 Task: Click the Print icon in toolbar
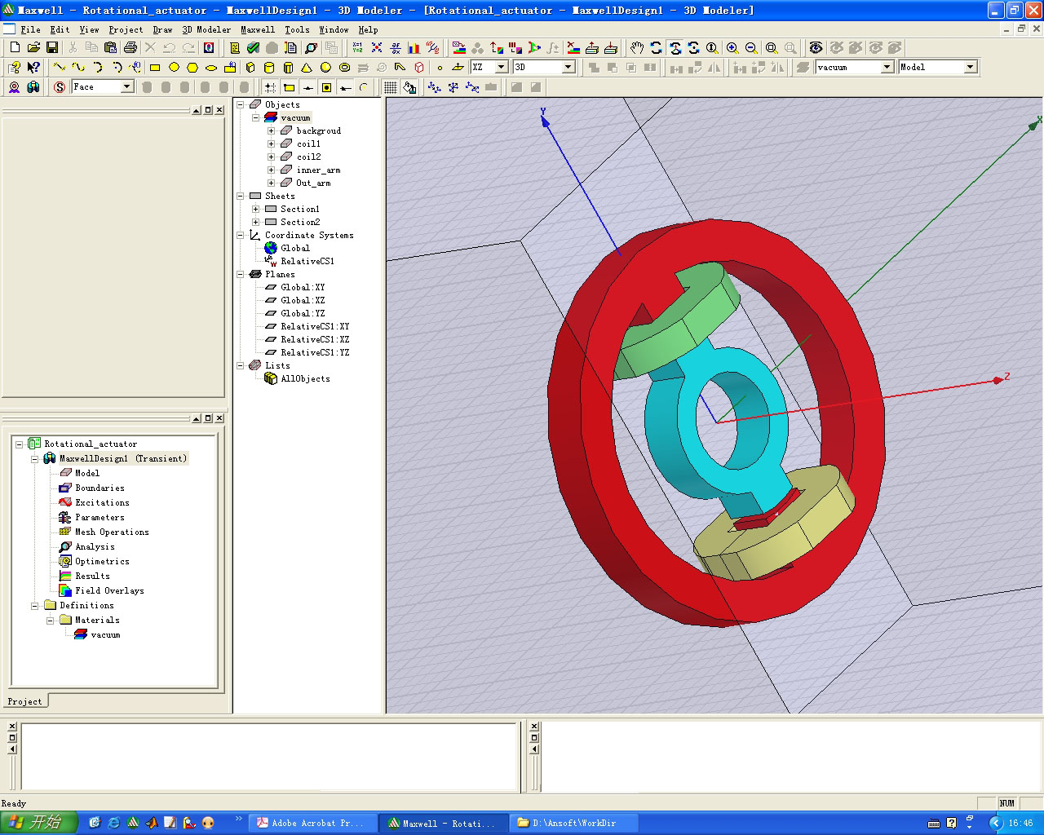coord(130,48)
